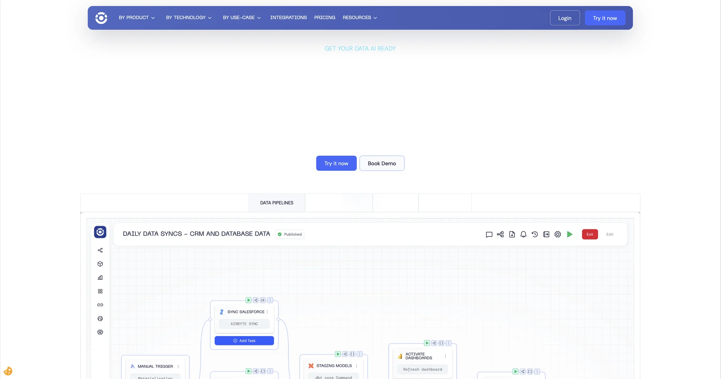Click the blue Add Task button
This screenshot has width=721, height=379.
(x=244, y=341)
